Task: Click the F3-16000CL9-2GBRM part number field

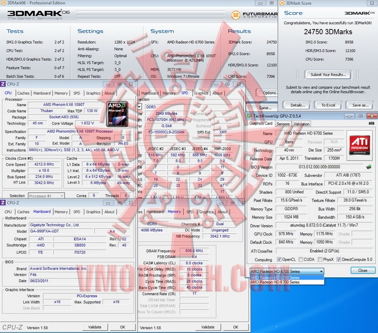Action: point(166,132)
